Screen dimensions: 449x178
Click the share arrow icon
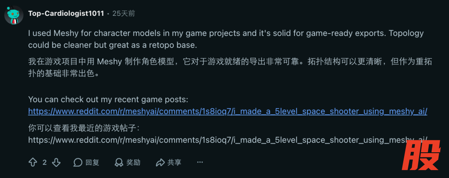tap(160, 162)
